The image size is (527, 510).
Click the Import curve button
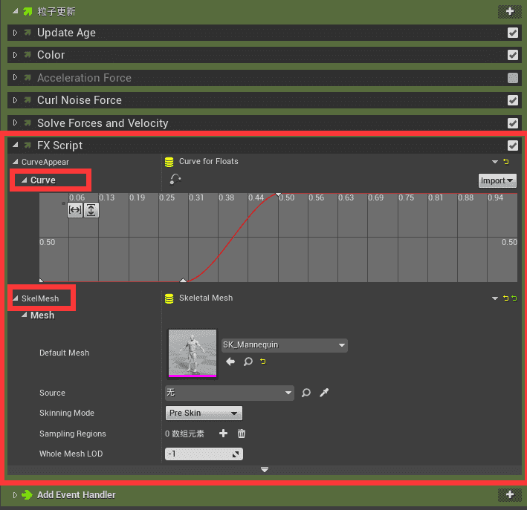[497, 180]
